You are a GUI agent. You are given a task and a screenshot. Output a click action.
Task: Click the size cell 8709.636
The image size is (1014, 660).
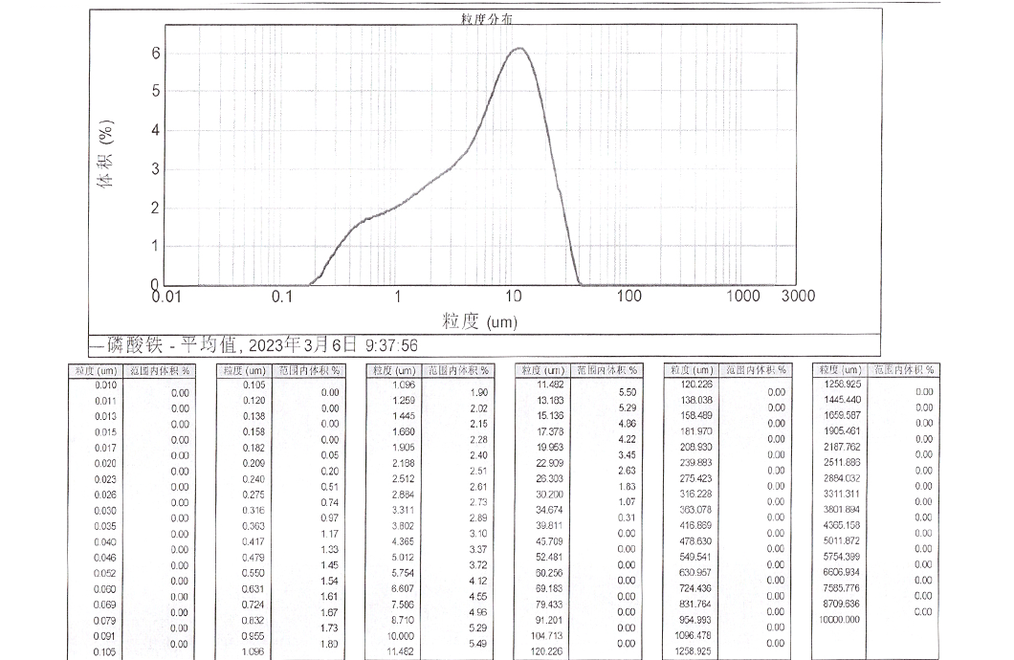pos(840,604)
